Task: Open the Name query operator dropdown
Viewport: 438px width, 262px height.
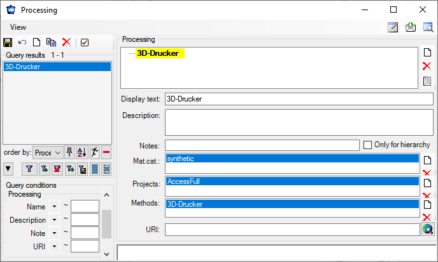Action: click(x=54, y=207)
